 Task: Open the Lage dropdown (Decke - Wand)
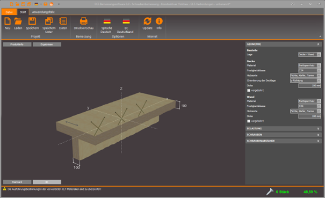309,55
